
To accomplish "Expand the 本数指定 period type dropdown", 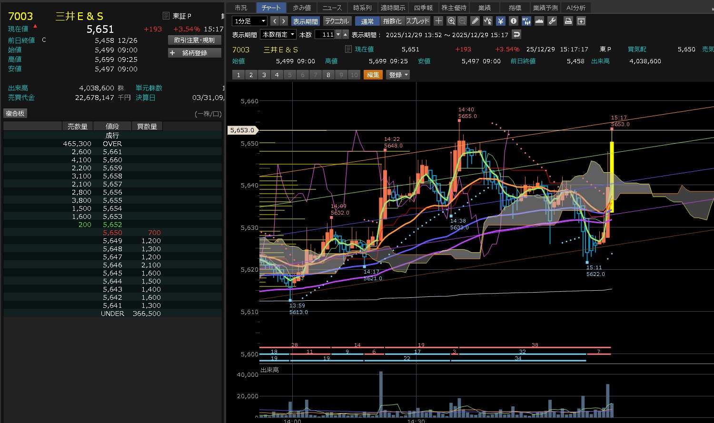I will (278, 34).
